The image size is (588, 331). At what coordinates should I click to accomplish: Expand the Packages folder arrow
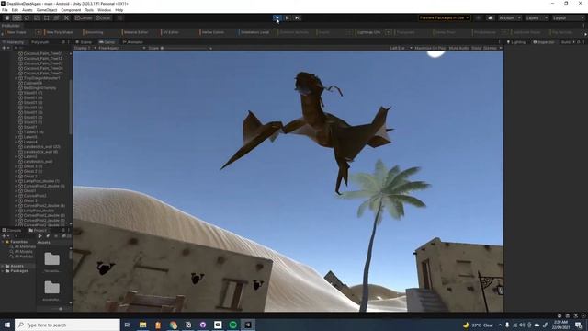point(3,271)
